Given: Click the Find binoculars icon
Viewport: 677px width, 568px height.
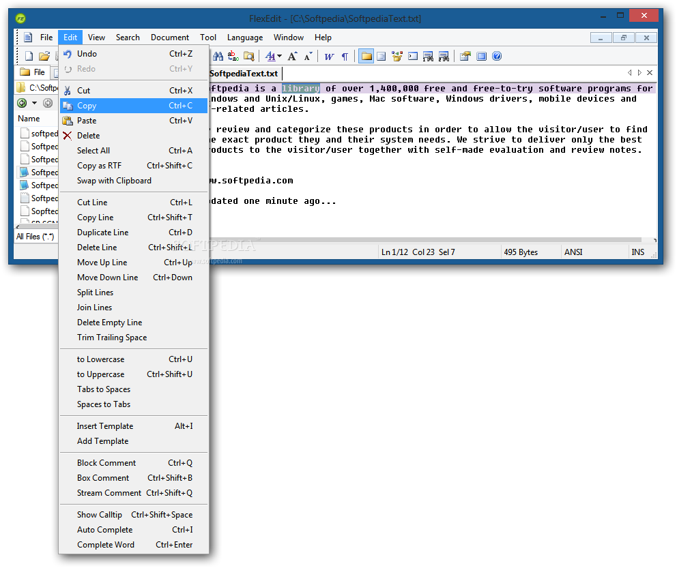Looking at the screenshot, I should point(218,56).
